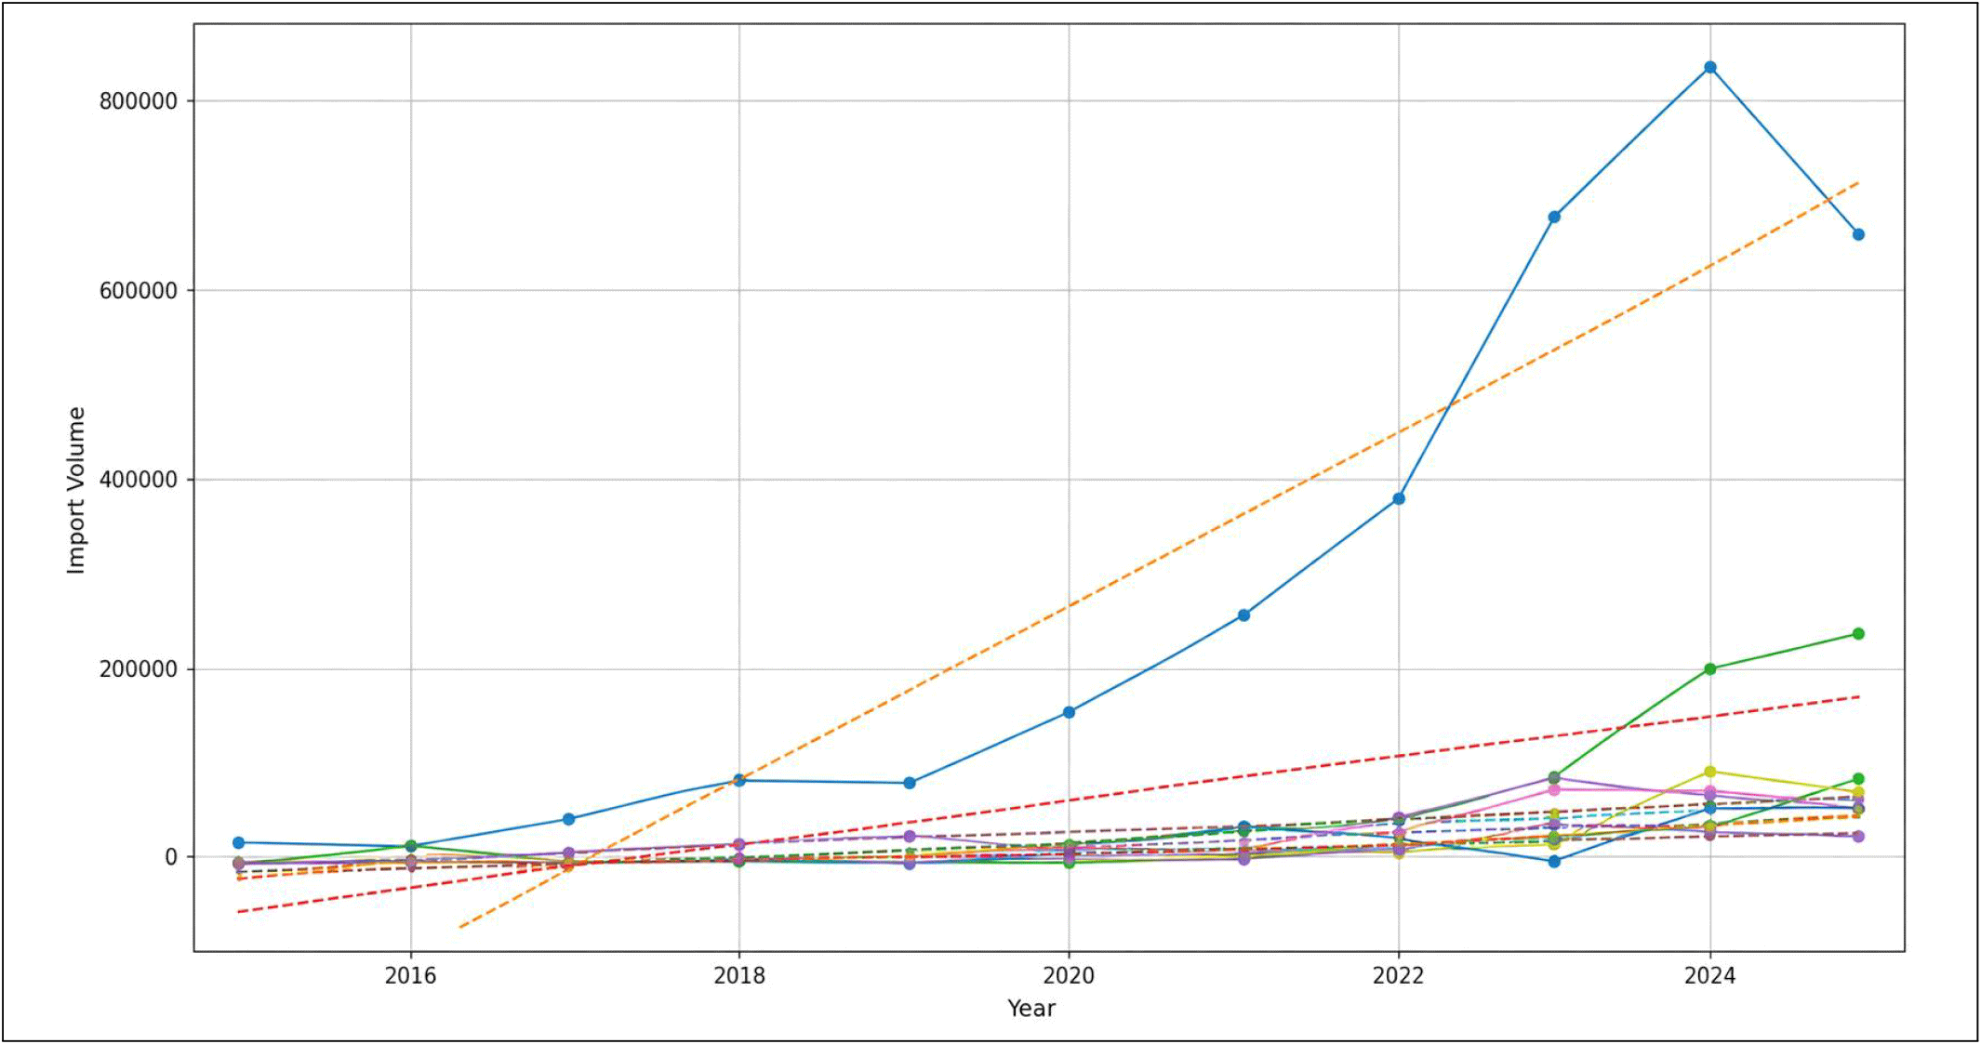Click the final blue data point in 2025
The width and height of the screenshot is (1981, 1044).
[1858, 234]
